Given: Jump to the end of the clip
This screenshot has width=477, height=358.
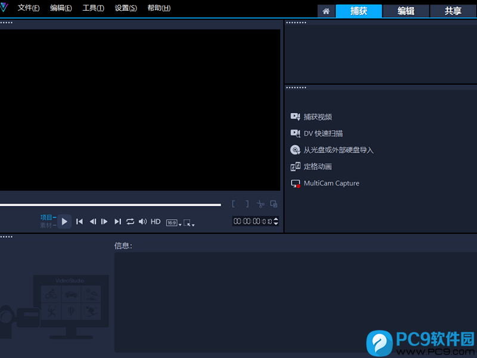Looking at the screenshot, I should pos(117,221).
